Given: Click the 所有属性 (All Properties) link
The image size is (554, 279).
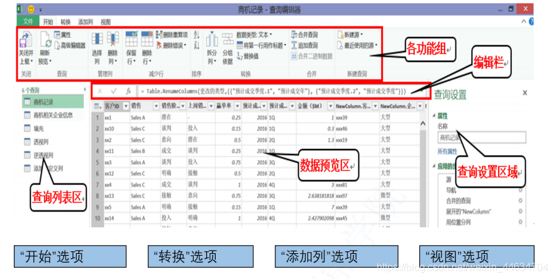Looking at the screenshot, I should pyautogui.click(x=447, y=152).
